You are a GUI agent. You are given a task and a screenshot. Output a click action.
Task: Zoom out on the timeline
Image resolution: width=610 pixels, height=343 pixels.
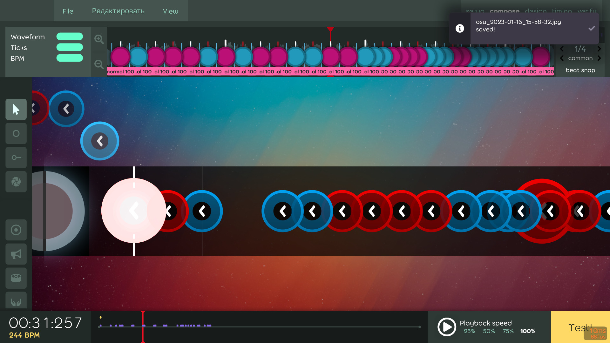(x=99, y=64)
